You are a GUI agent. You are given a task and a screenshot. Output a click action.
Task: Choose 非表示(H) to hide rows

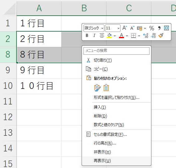(x=117, y=152)
